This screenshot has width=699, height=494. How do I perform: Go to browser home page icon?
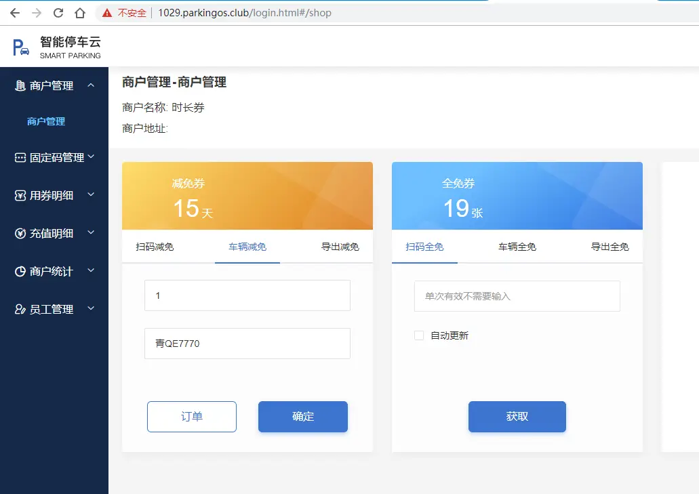(80, 13)
